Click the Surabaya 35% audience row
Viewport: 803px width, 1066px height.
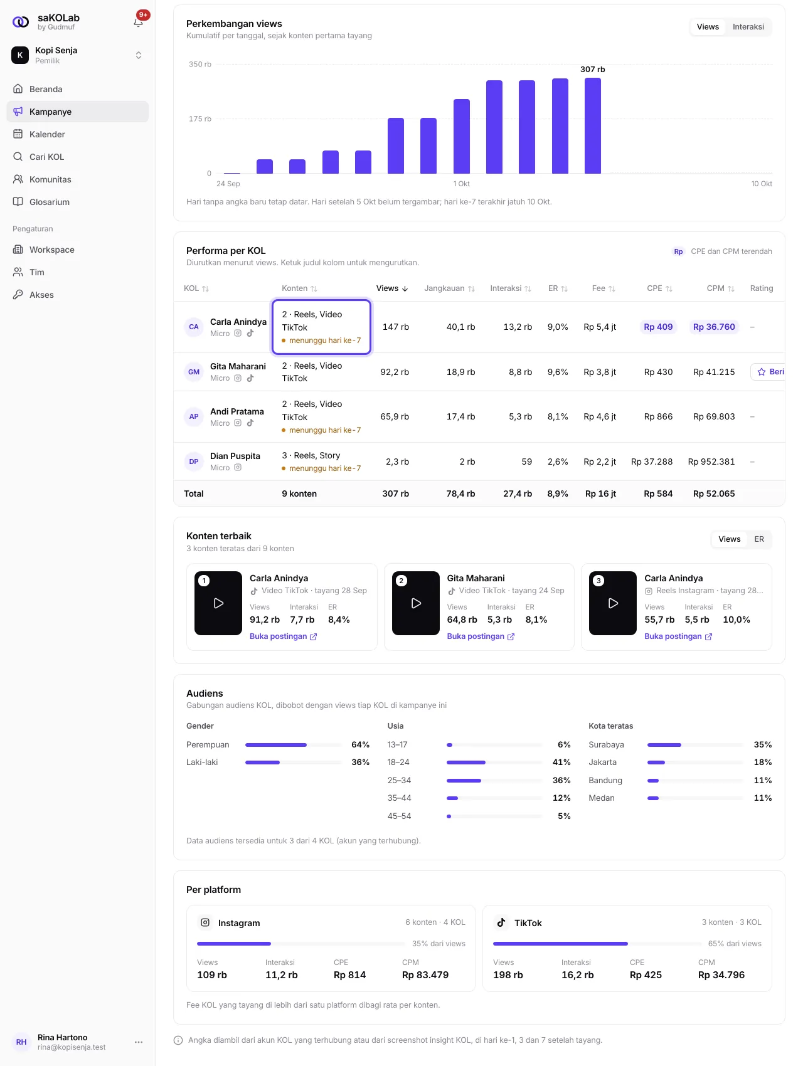coord(680,745)
